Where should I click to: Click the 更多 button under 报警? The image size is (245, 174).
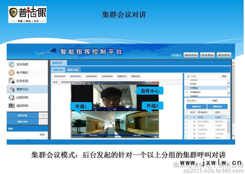coord(42,134)
